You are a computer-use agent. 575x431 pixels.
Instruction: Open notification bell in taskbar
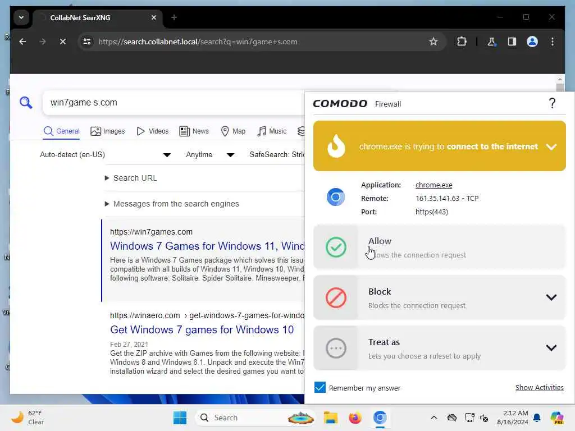point(537,418)
